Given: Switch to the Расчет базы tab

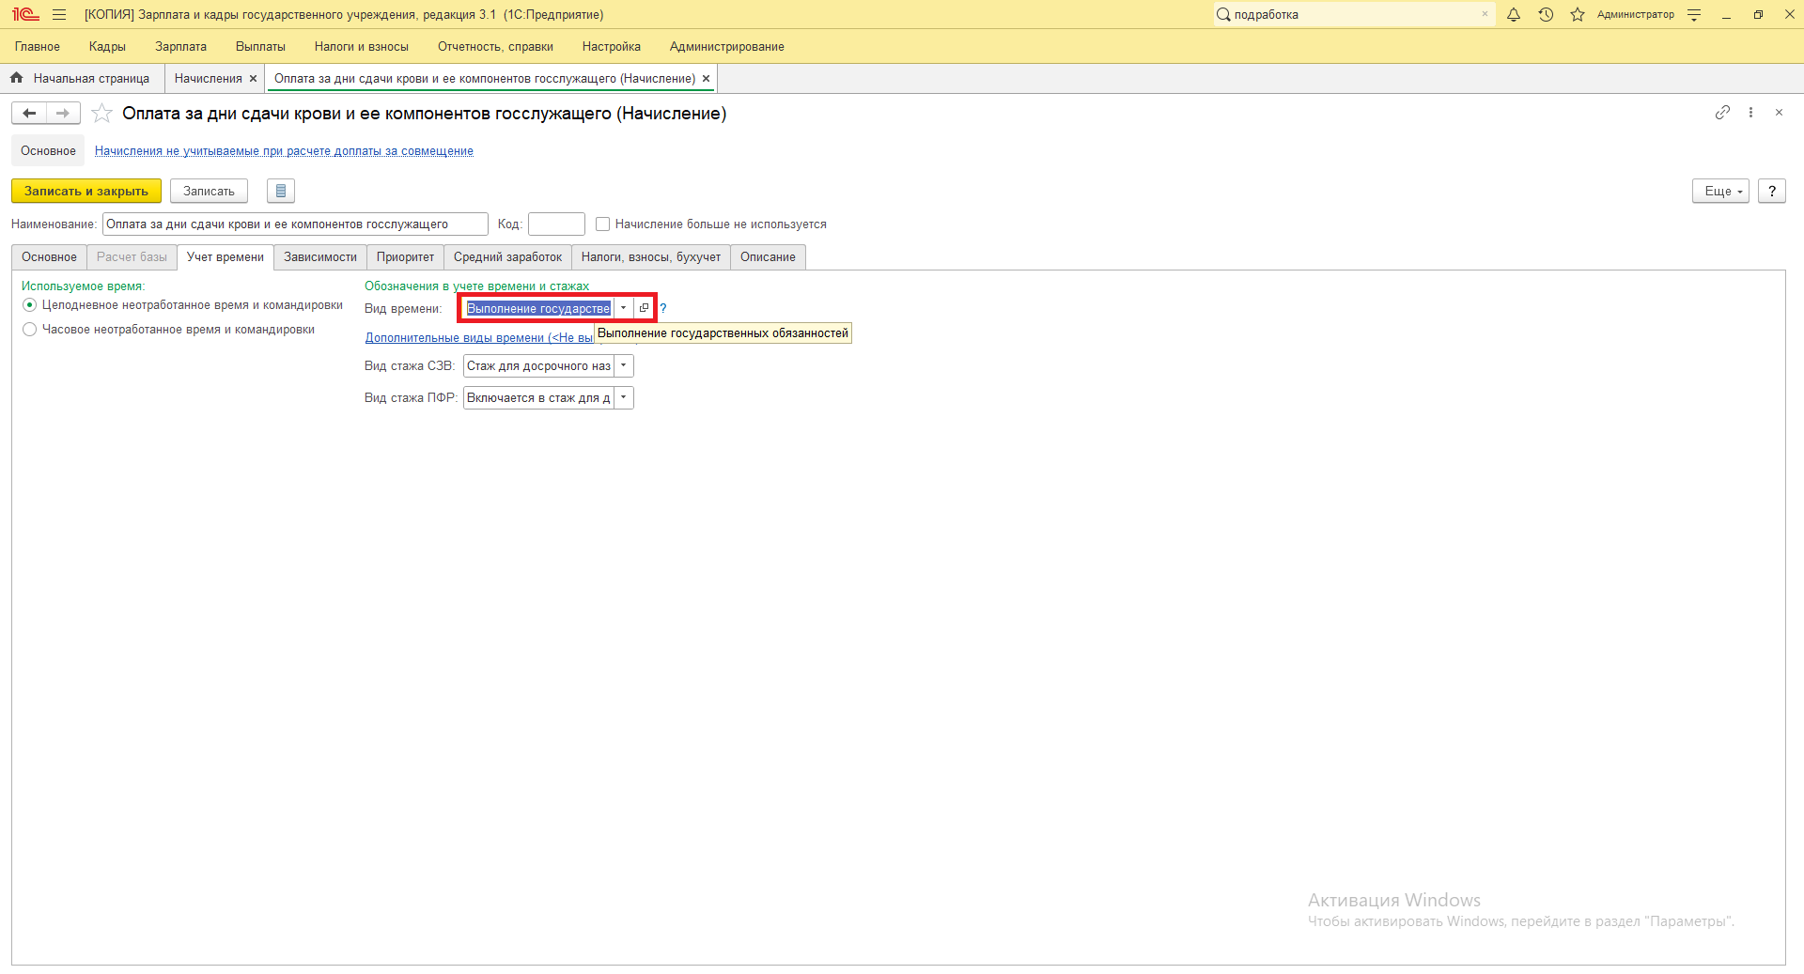Looking at the screenshot, I should (132, 257).
